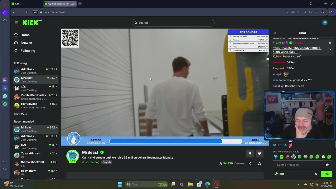The height and width of the screenshot is (189, 336).
Task: Click the address bar URL kick.com/mrbeast
Action: pos(55,12)
